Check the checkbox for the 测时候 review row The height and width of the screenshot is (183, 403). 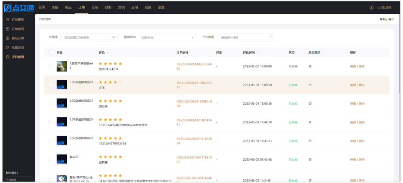pyautogui.click(x=50, y=104)
